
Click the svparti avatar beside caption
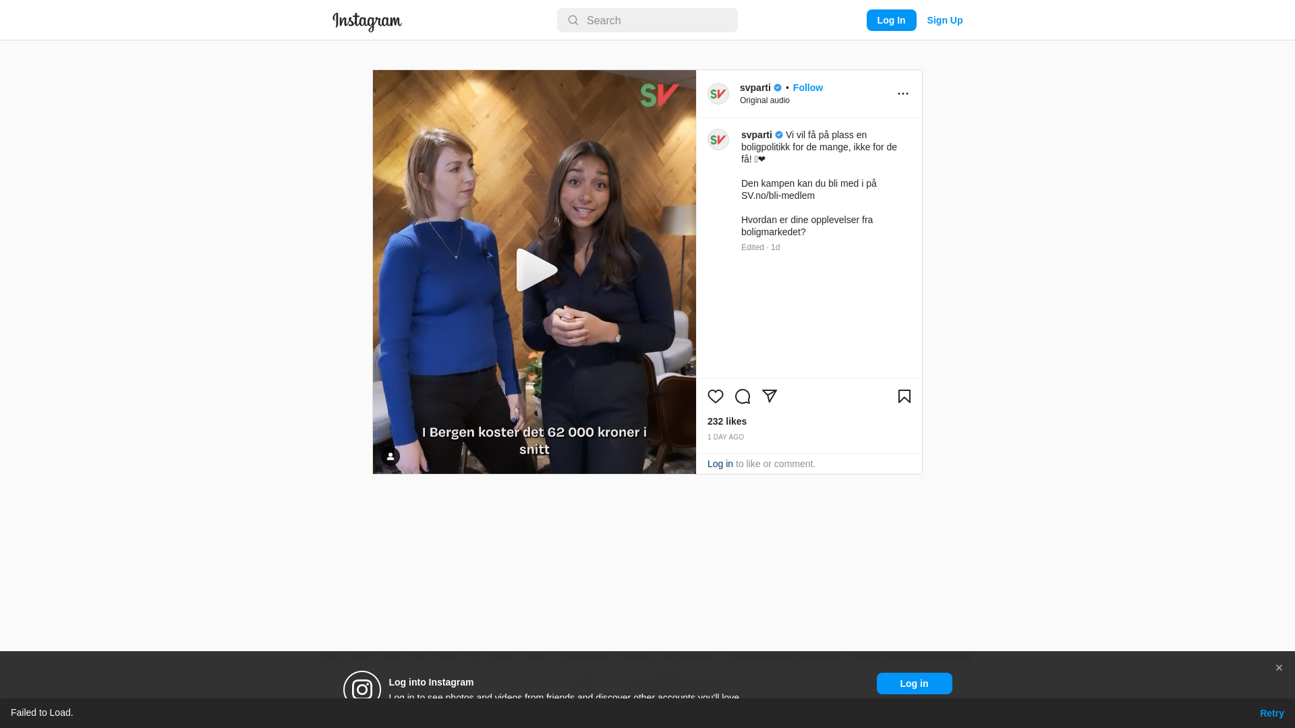(x=718, y=140)
